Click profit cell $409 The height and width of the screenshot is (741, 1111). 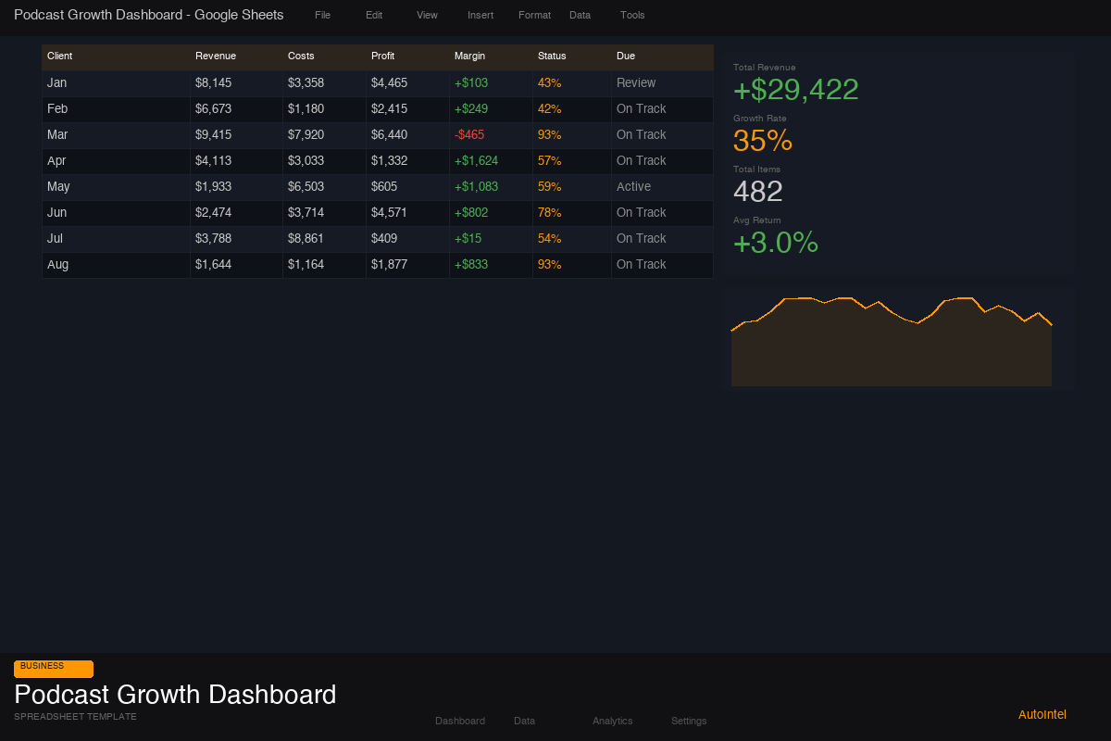click(x=407, y=239)
